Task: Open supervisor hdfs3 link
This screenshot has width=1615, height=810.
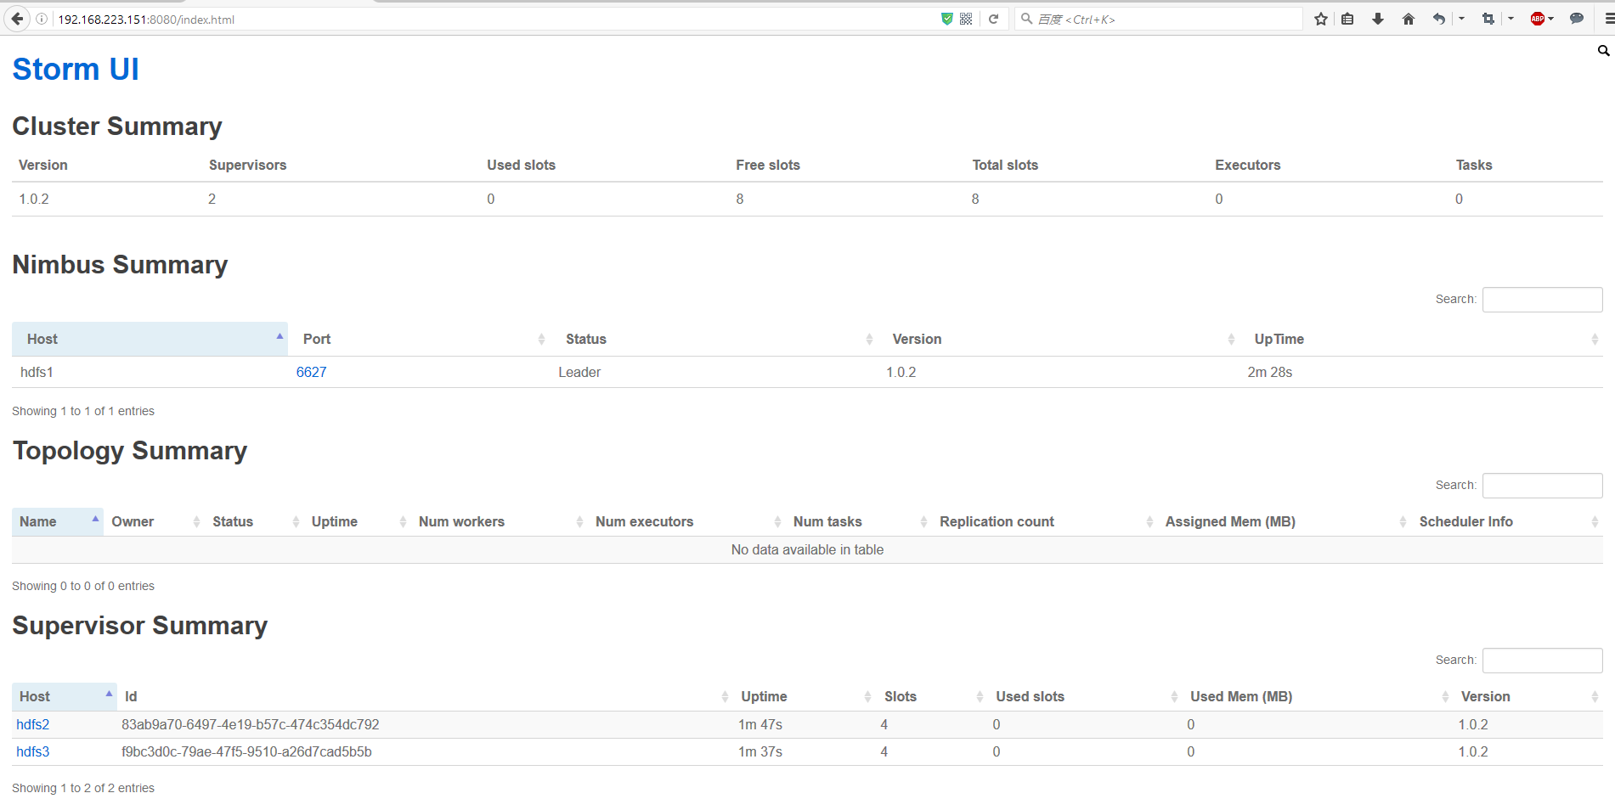Action: point(33,751)
